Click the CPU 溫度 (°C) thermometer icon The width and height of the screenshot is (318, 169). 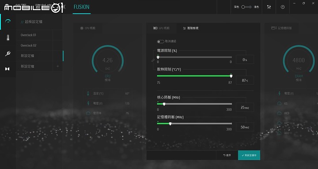(88, 94)
